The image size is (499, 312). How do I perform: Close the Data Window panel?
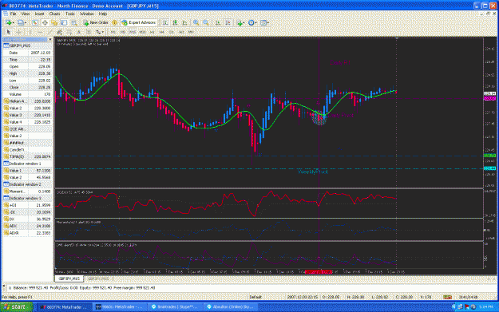pos(50,39)
